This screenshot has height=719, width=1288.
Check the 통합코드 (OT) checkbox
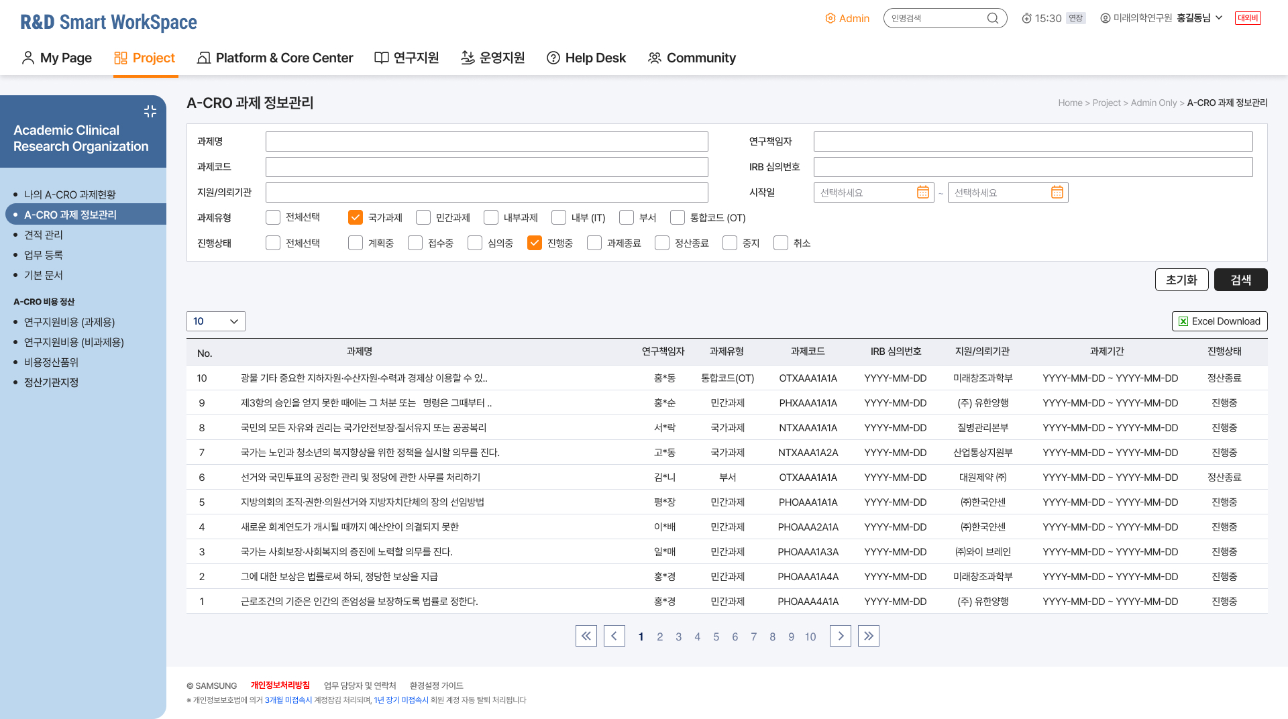pyautogui.click(x=678, y=217)
